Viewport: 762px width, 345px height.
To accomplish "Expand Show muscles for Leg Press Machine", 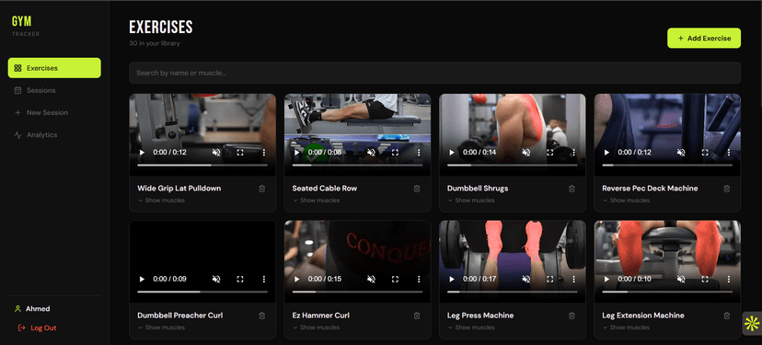I will 471,328.
